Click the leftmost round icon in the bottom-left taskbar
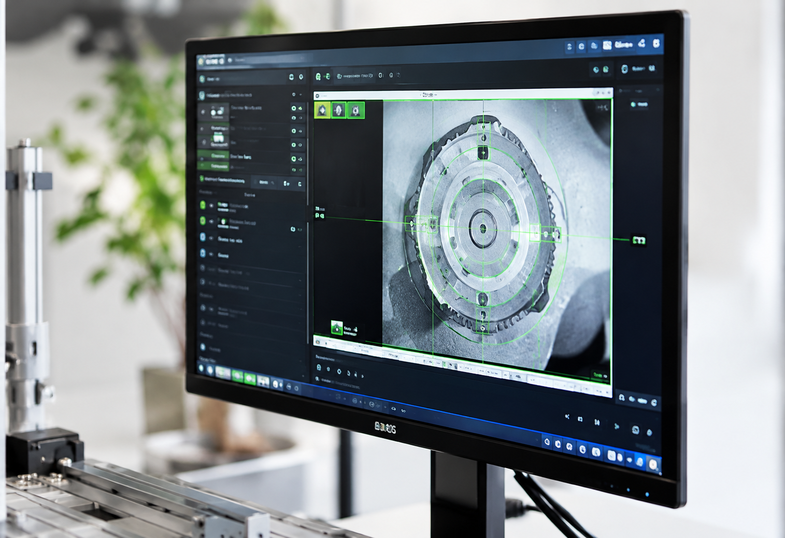The width and height of the screenshot is (785, 538). [201, 368]
